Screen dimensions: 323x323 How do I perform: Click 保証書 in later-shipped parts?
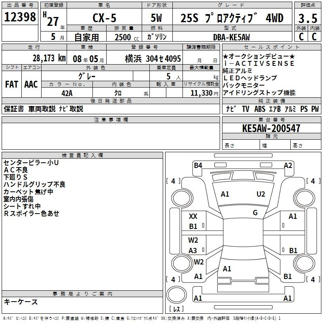14,109
